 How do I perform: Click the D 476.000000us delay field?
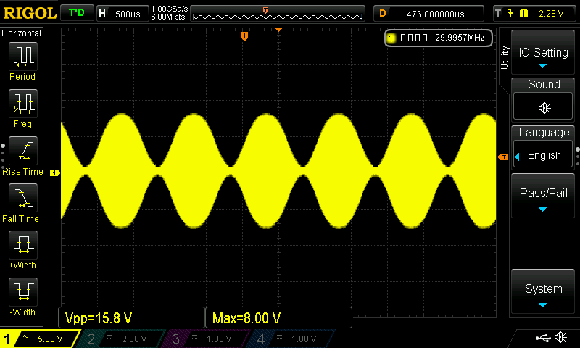tap(428, 14)
